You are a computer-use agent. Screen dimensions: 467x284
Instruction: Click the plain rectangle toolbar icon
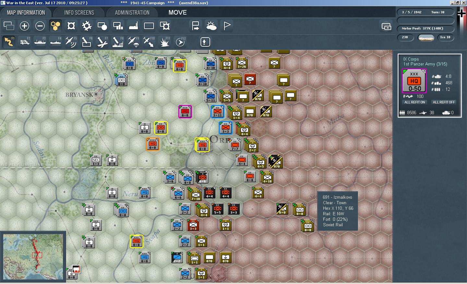(149, 26)
